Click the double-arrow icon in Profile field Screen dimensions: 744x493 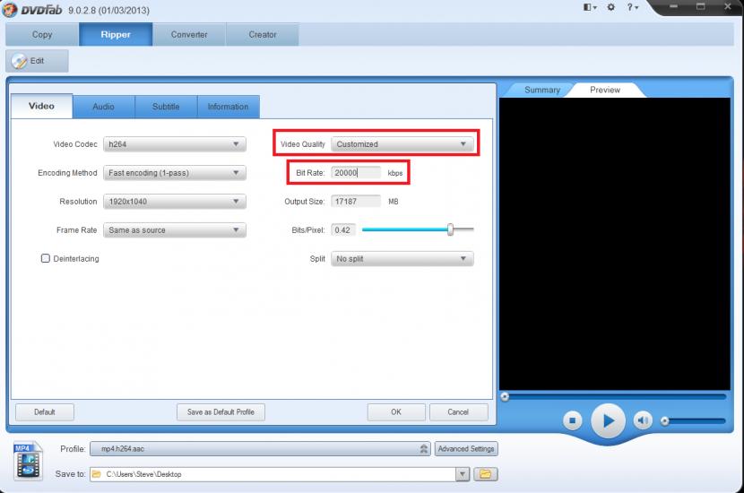tap(424, 449)
